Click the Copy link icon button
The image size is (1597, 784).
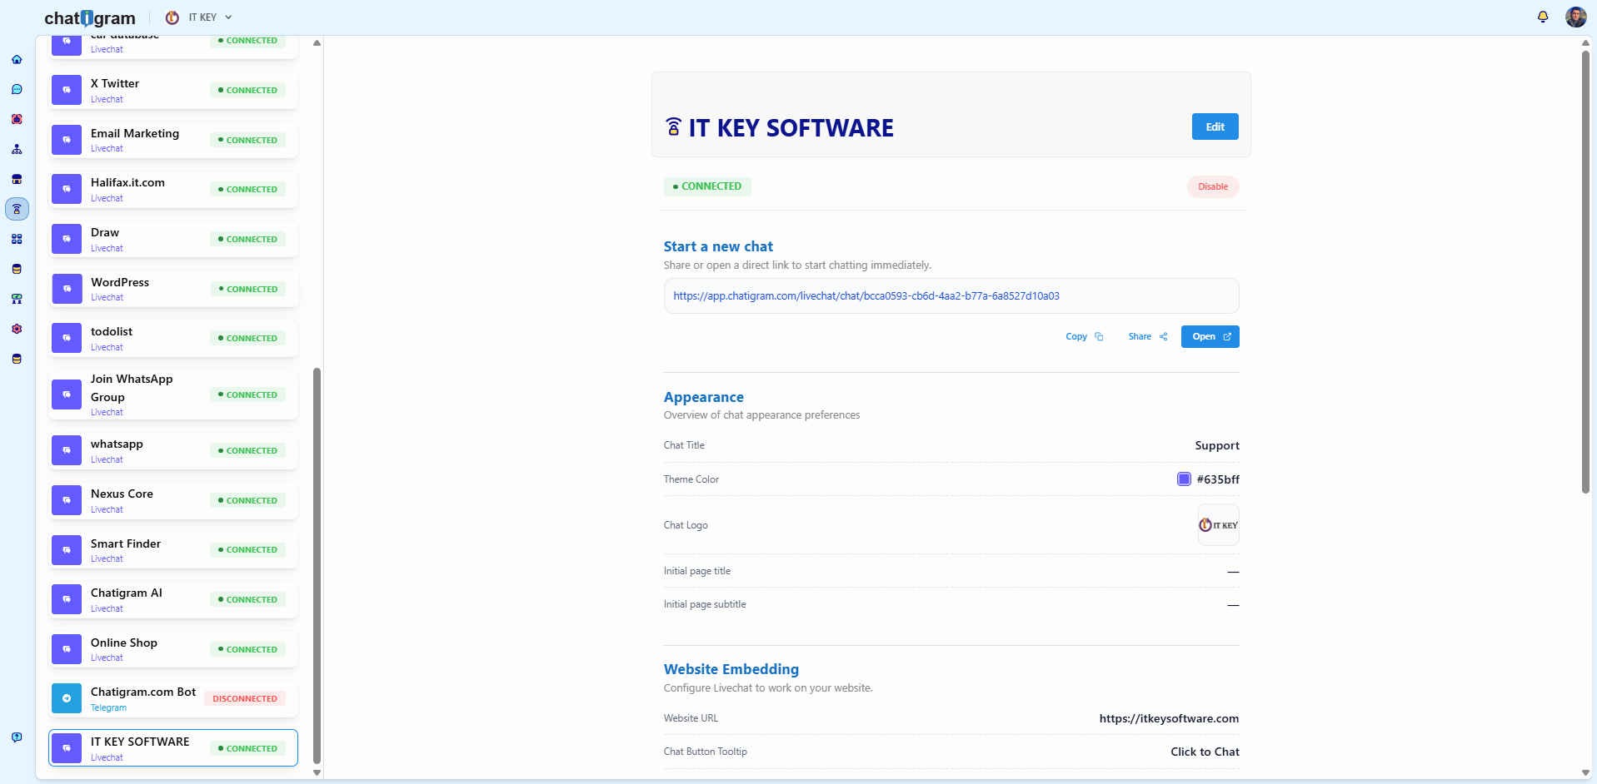pyautogui.click(x=1085, y=337)
